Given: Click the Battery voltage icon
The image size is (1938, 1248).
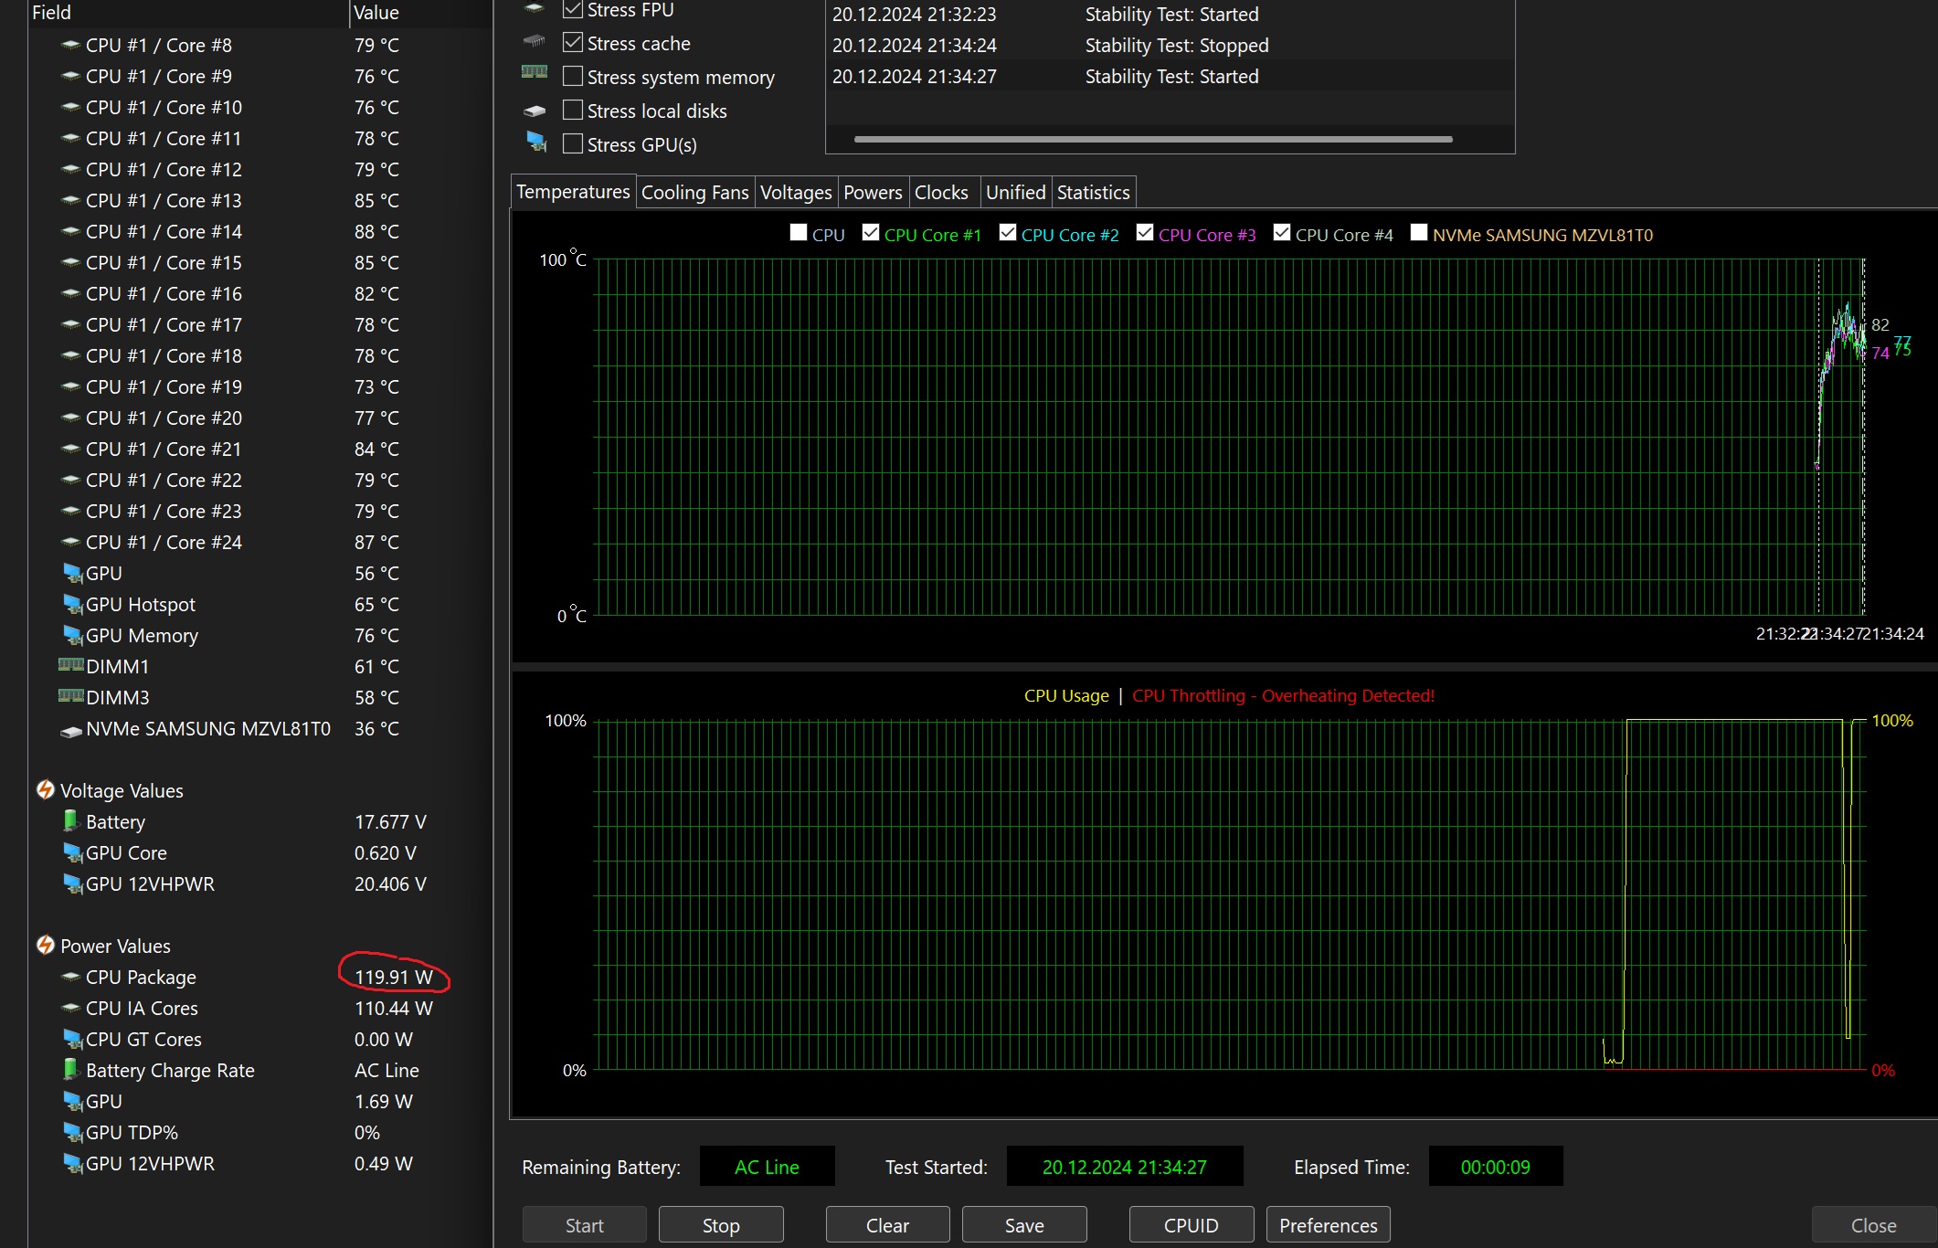Looking at the screenshot, I should click(70, 820).
